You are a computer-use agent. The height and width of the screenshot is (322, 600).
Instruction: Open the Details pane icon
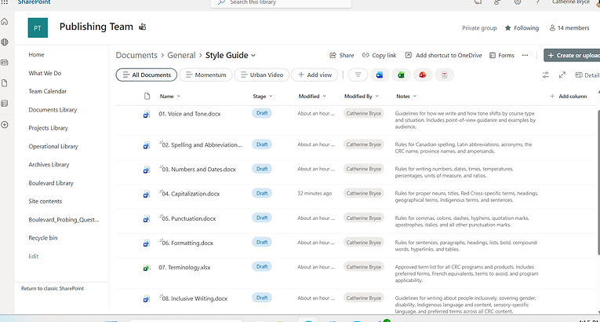(x=579, y=75)
